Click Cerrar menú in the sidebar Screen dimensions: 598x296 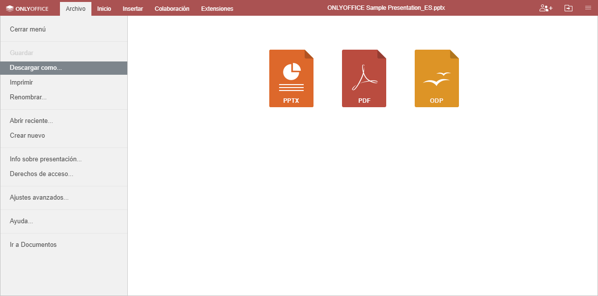[28, 30]
